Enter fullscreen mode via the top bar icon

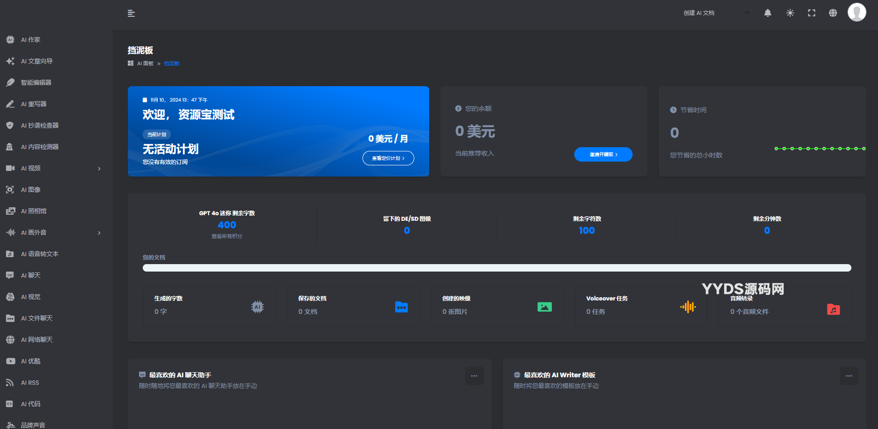(811, 13)
